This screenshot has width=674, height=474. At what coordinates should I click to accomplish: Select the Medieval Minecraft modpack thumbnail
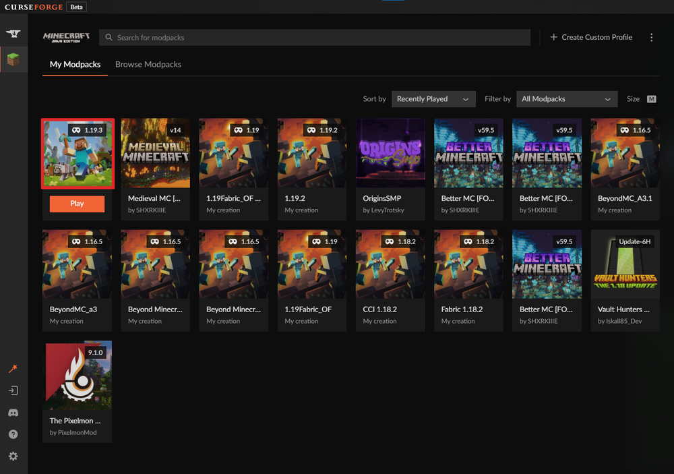pos(155,153)
